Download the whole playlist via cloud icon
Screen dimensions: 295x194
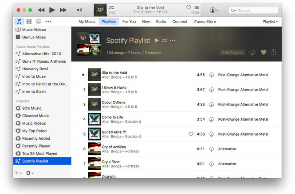click(252, 53)
